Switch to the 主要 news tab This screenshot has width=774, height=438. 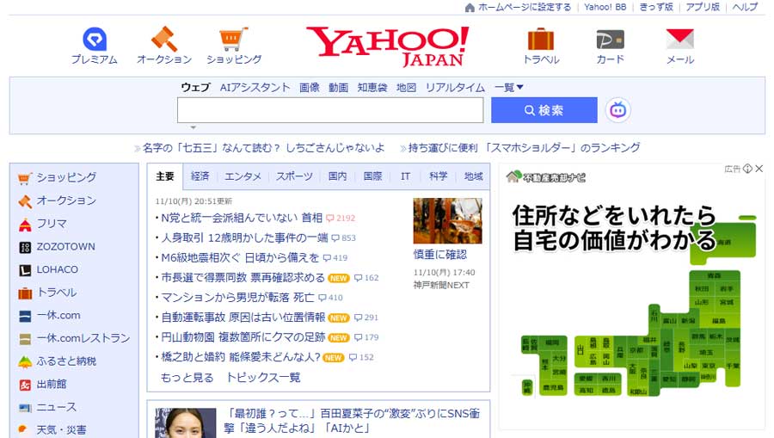point(165,176)
